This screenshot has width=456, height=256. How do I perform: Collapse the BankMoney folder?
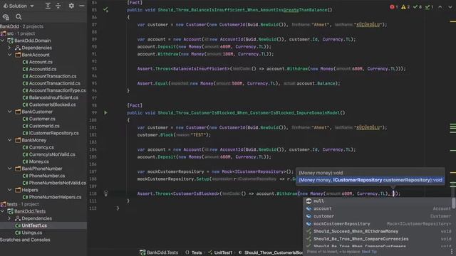pyautogui.click(x=9, y=140)
